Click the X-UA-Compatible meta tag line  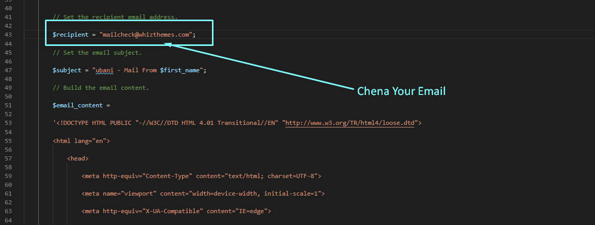click(176, 211)
